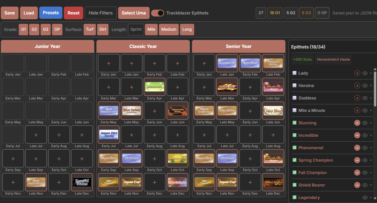Click the American JCC race icon
The height and width of the screenshot is (203, 377).
pos(227,63)
